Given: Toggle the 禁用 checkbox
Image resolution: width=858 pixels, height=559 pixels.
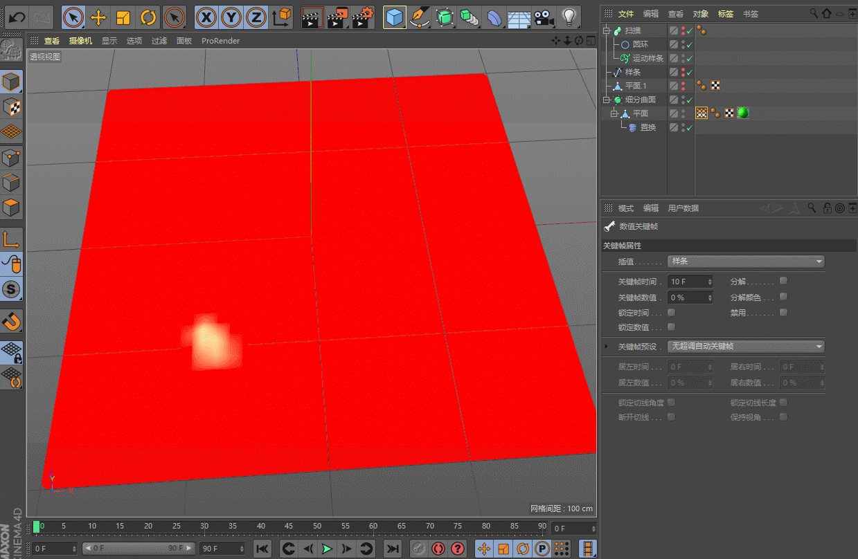Looking at the screenshot, I should coord(783,313).
